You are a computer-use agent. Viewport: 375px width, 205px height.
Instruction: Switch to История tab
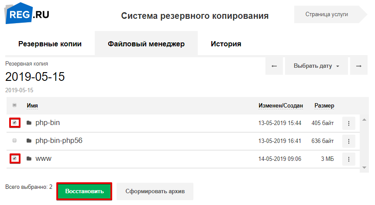coord(226,44)
